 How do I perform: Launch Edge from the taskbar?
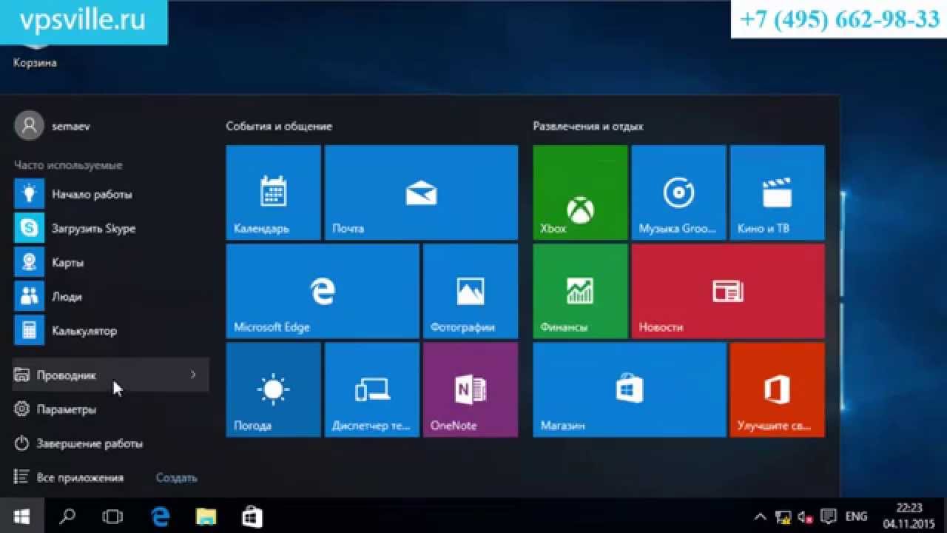[x=160, y=516]
